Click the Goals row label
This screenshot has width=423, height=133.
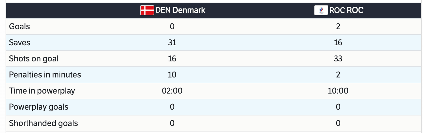(20, 27)
